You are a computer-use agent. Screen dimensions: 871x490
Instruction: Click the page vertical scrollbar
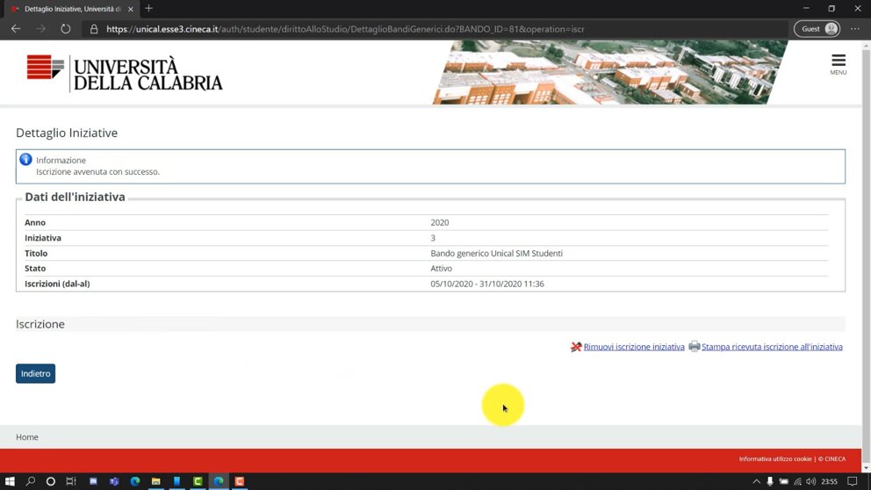(x=866, y=256)
